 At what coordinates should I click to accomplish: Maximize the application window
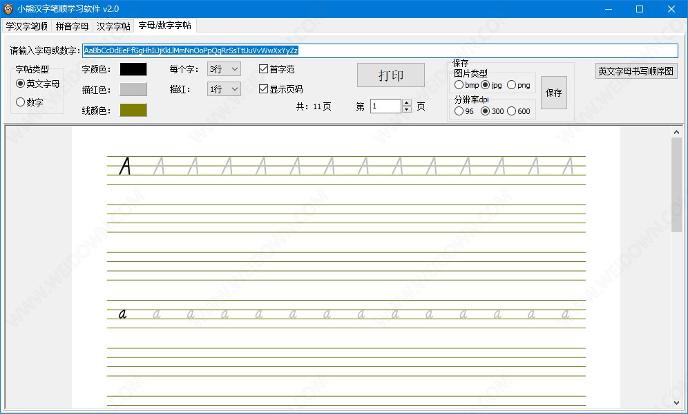(639, 9)
